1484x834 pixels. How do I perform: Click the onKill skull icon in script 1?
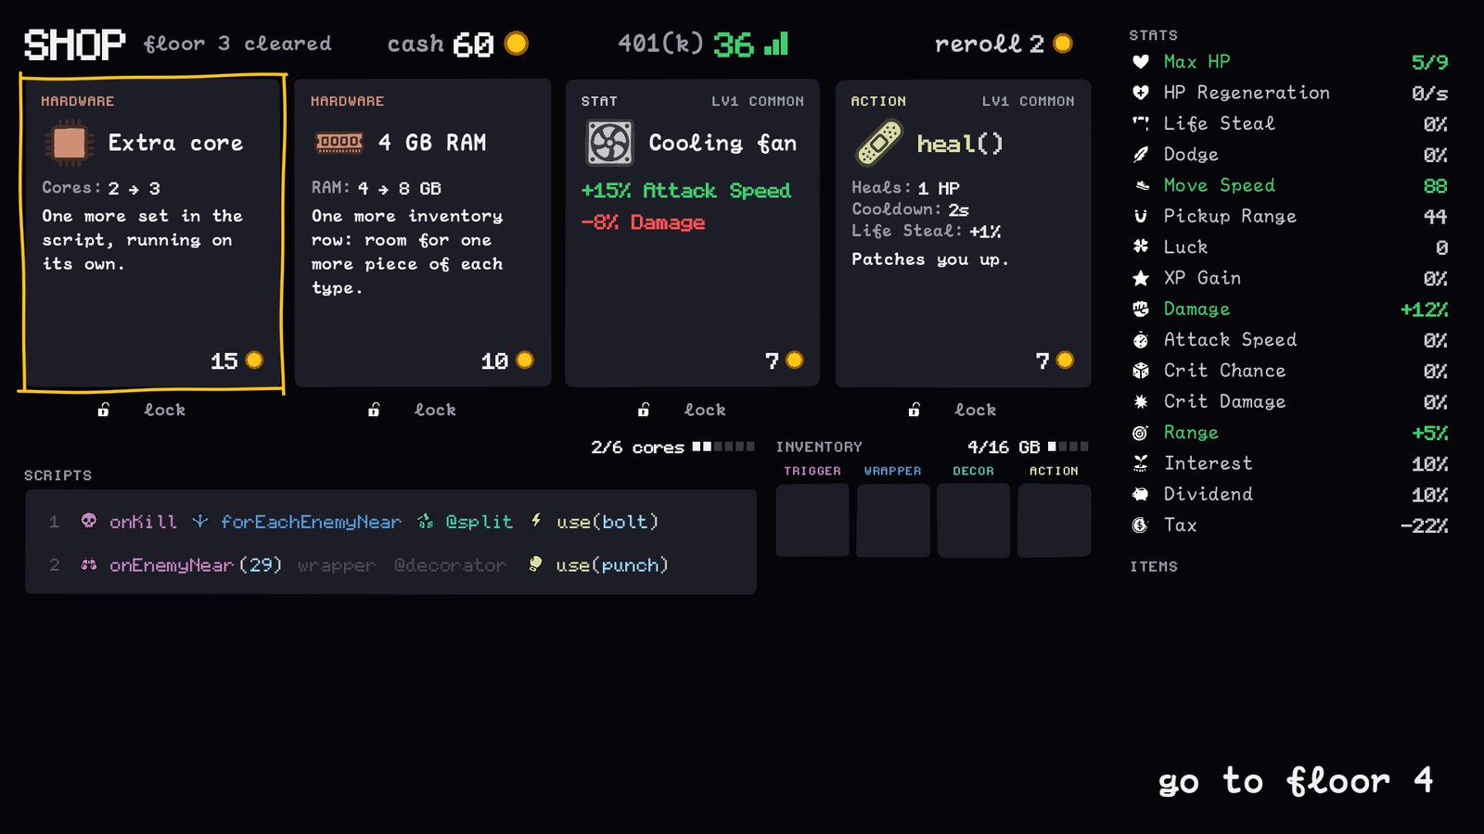(89, 521)
